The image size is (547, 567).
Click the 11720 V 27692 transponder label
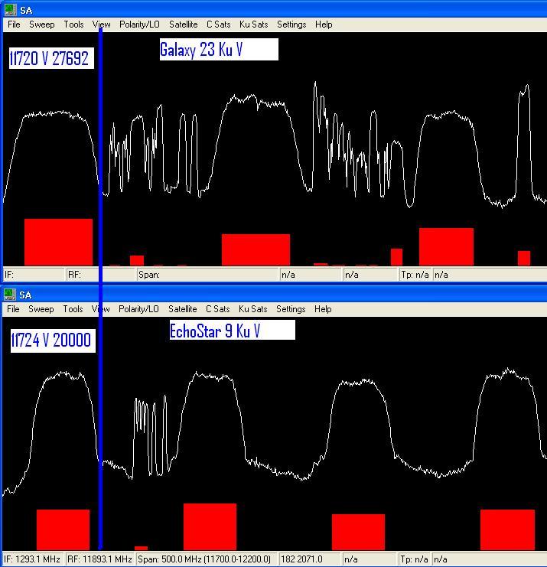click(x=51, y=58)
